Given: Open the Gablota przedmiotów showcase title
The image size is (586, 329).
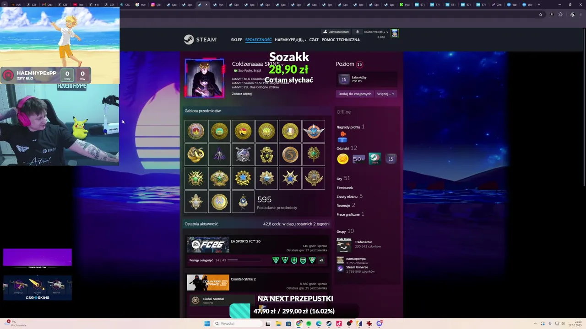Looking at the screenshot, I should pos(202,111).
